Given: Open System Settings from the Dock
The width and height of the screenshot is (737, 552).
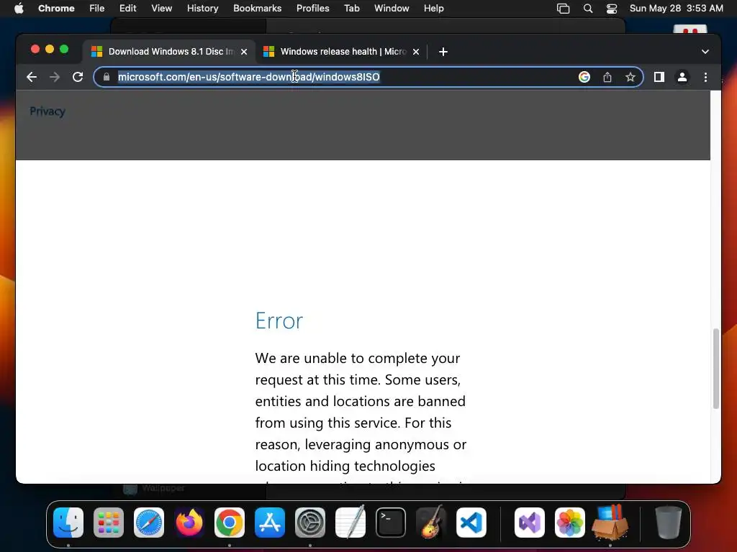Looking at the screenshot, I should [310, 523].
